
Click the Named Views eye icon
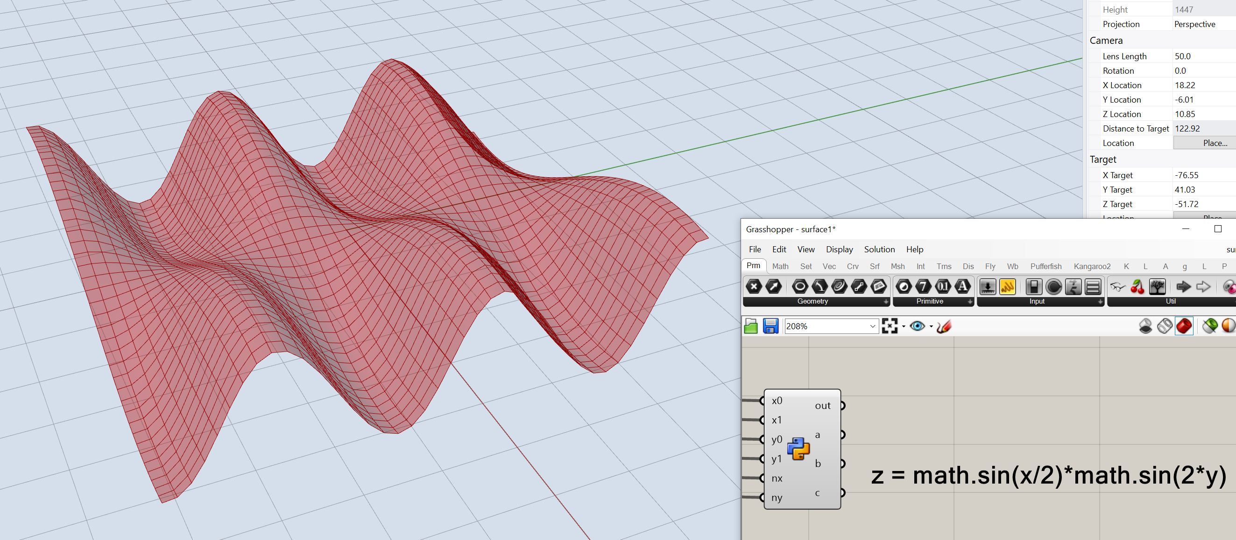(918, 326)
